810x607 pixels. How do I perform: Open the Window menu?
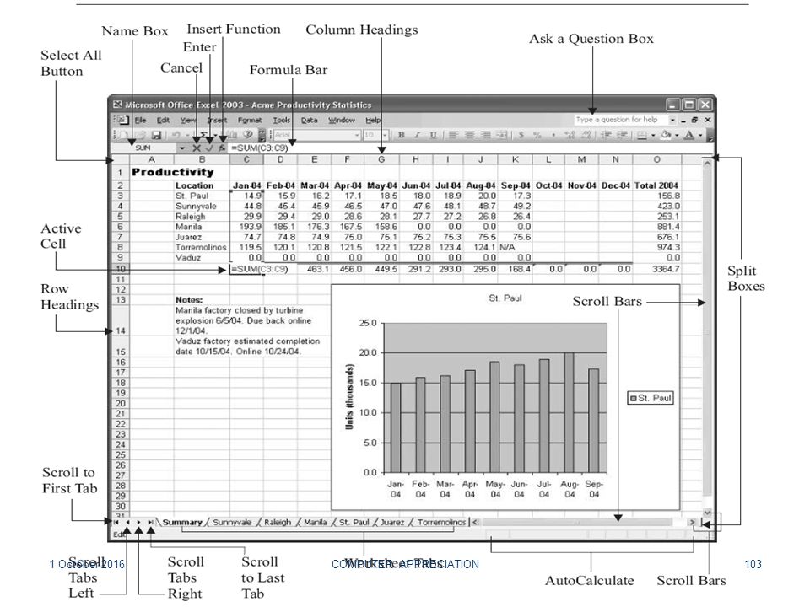(x=342, y=121)
